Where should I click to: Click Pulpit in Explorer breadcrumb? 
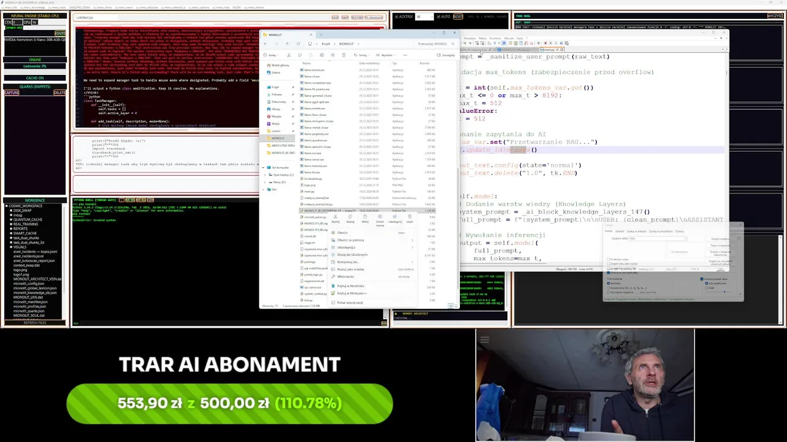pyautogui.click(x=326, y=44)
